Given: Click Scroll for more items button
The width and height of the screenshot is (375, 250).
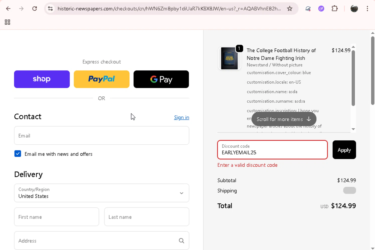Looking at the screenshot, I should point(284,119).
